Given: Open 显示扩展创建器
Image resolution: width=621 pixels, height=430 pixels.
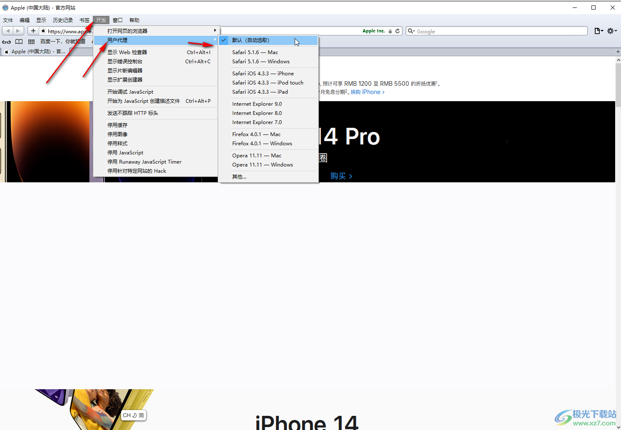Looking at the screenshot, I should coord(156,80).
